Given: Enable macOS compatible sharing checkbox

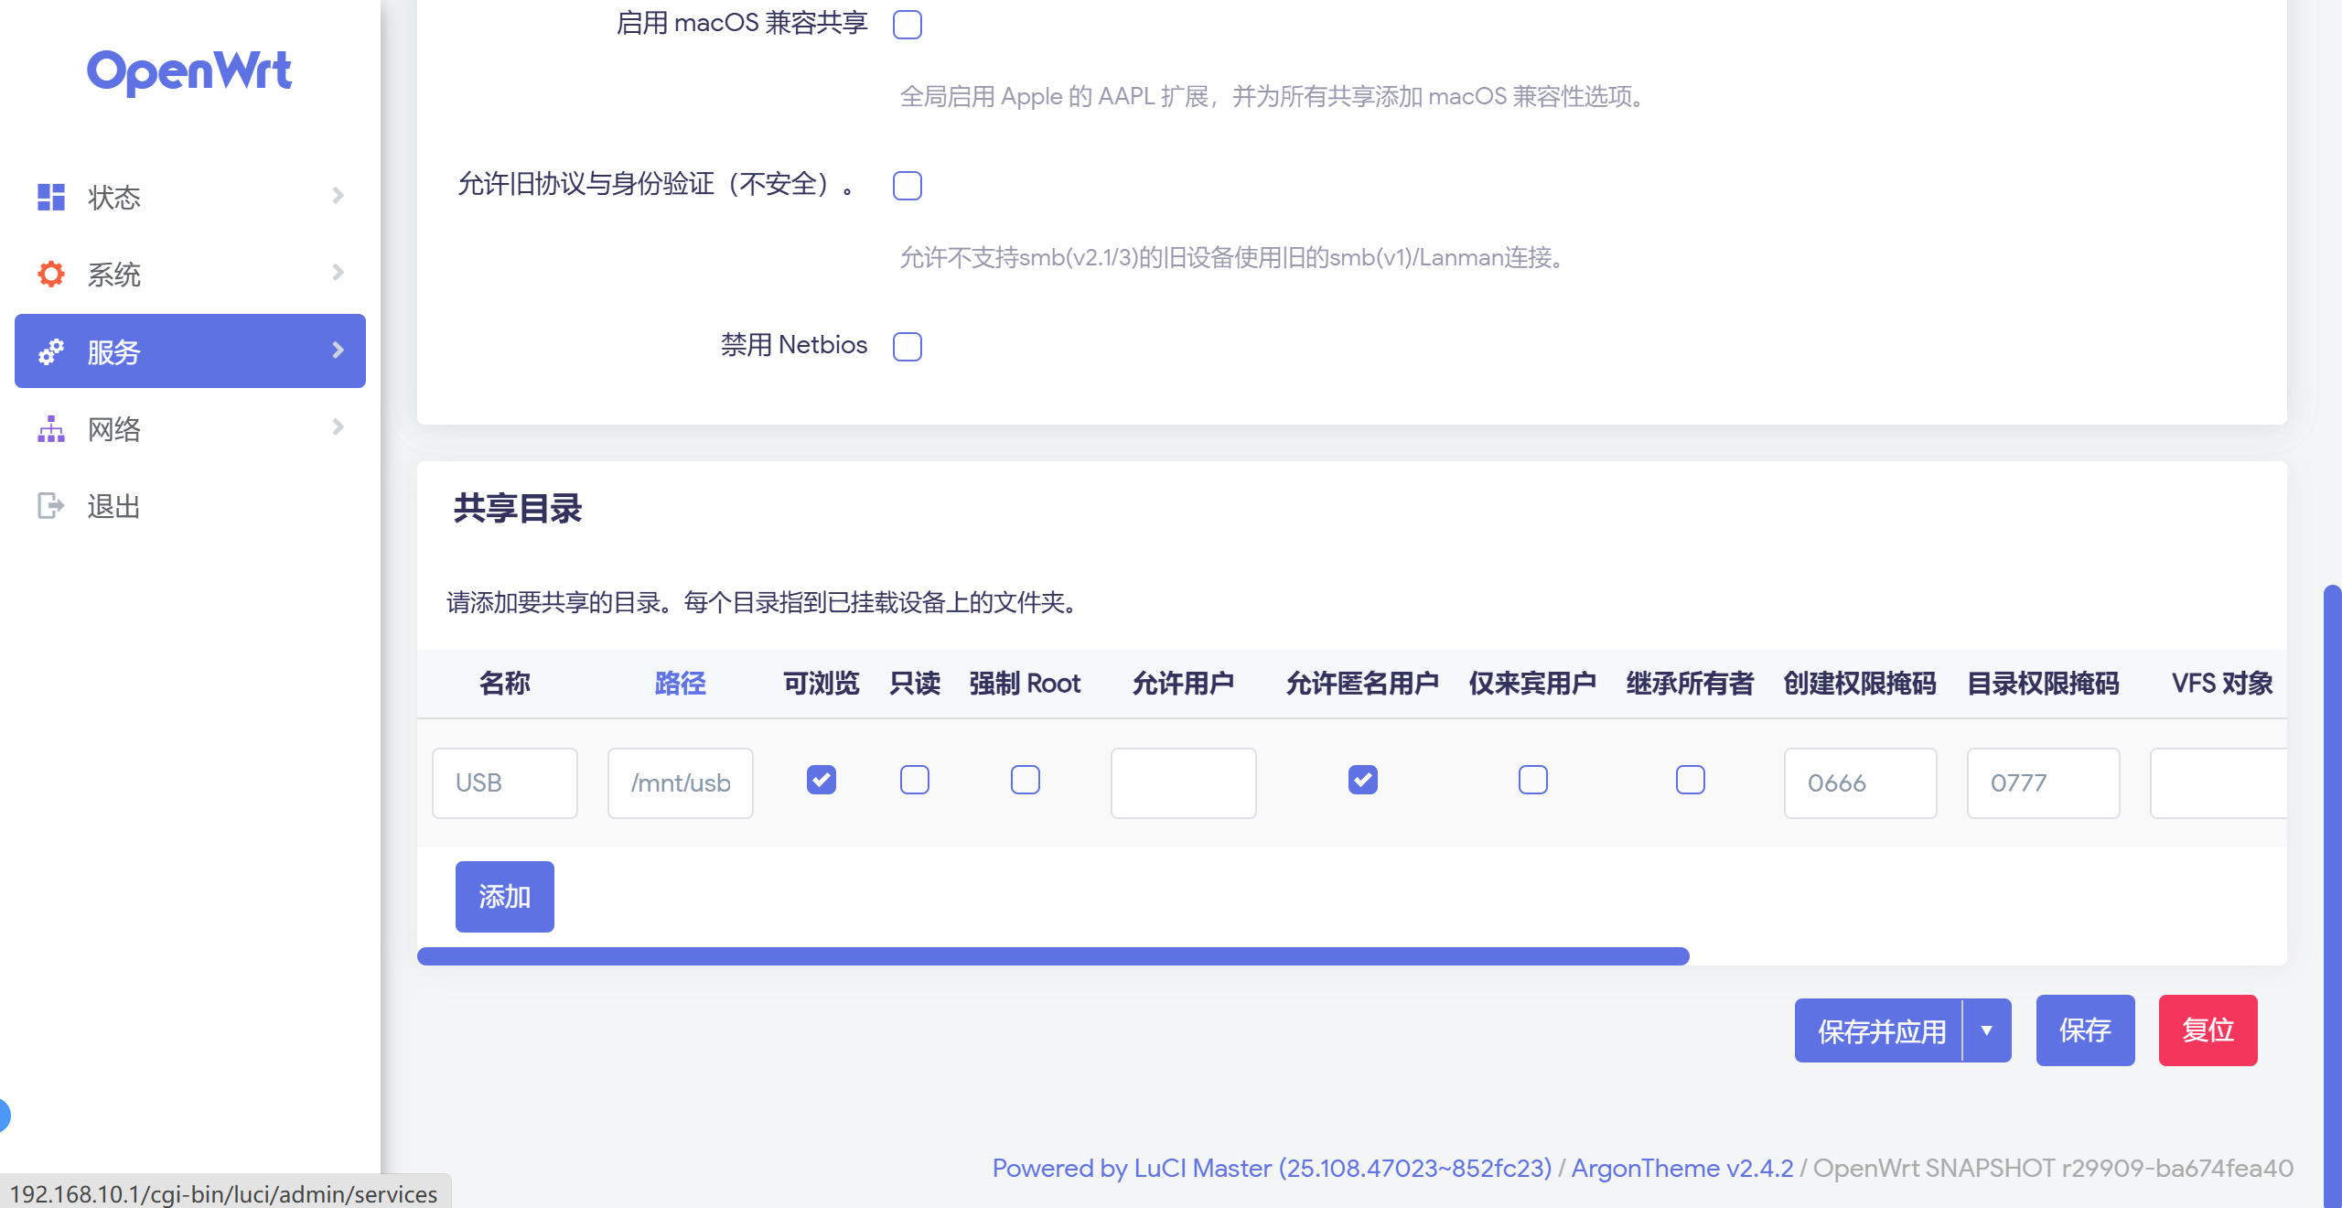Looking at the screenshot, I should pos(907,25).
